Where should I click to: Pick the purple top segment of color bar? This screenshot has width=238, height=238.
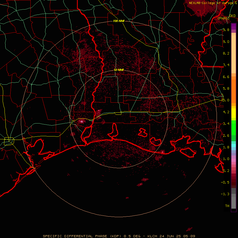234,26
